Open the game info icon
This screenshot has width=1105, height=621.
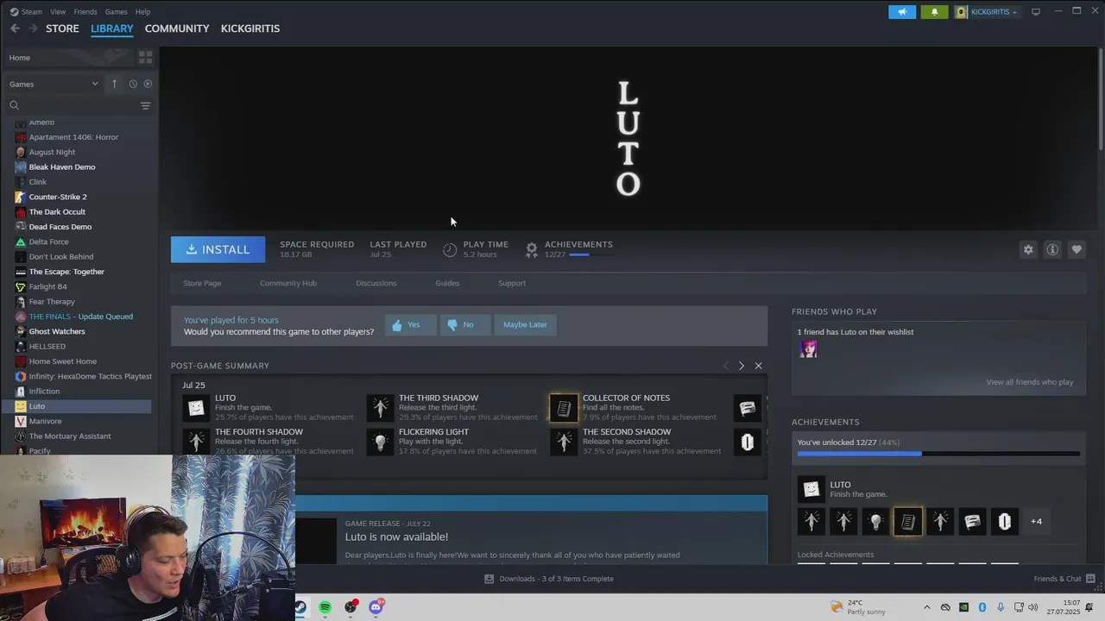pos(1052,249)
